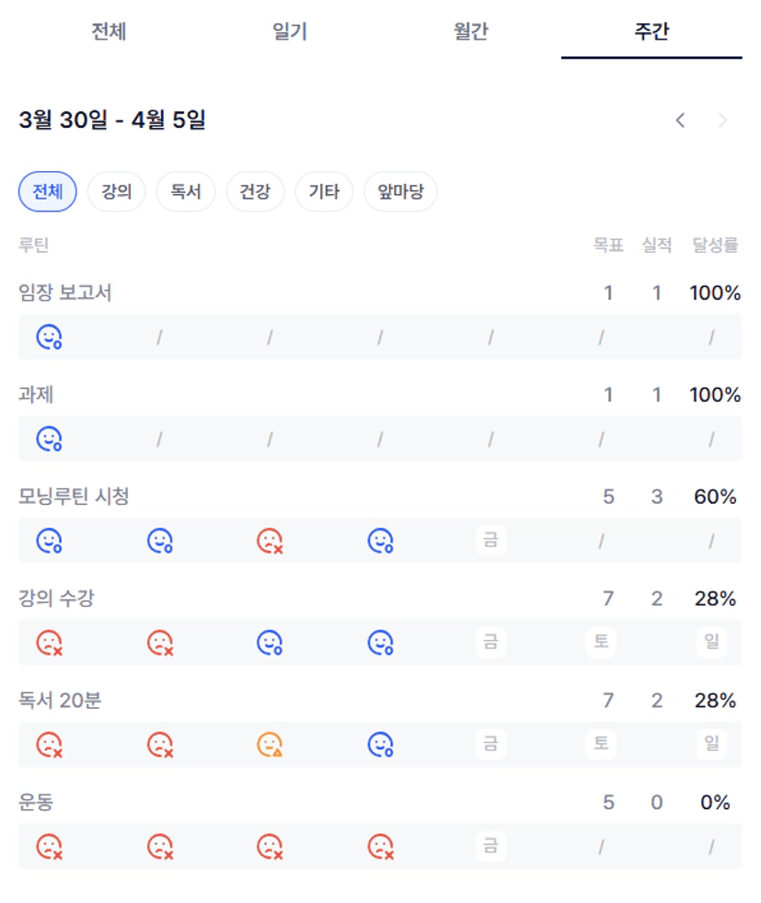Screen dimensions: 761x903
Task: Open the 모닝루틴 시청 routine title
Action: click(x=74, y=497)
